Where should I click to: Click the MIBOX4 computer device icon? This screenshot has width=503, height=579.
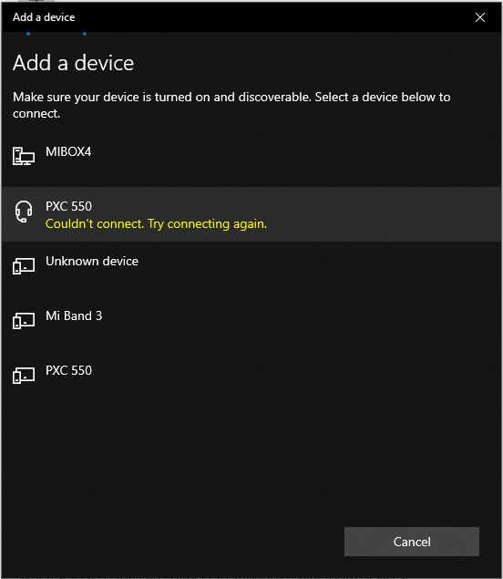pyautogui.click(x=24, y=156)
